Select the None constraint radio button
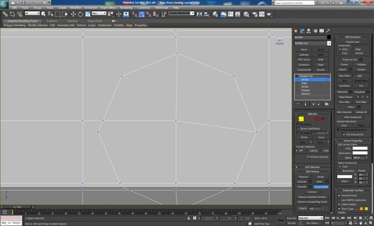Screen dimensions: 374x226 (340, 49)
